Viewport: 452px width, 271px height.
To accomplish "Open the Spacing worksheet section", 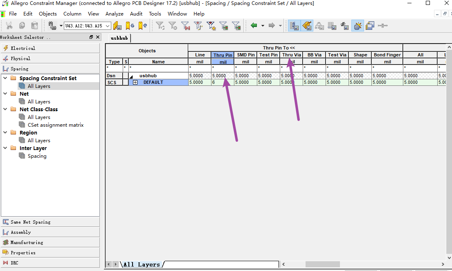I will tap(50, 69).
